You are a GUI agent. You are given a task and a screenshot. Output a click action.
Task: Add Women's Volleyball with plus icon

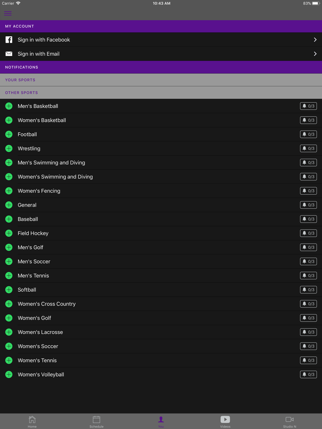pos(9,375)
